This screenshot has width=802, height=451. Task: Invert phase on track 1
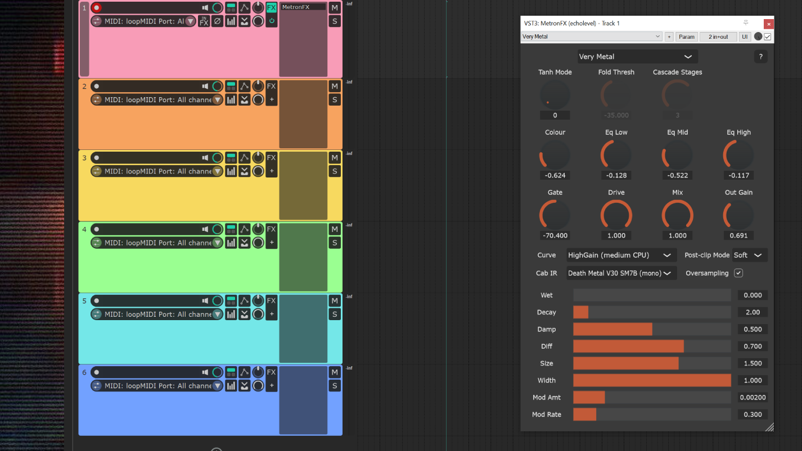(217, 21)
